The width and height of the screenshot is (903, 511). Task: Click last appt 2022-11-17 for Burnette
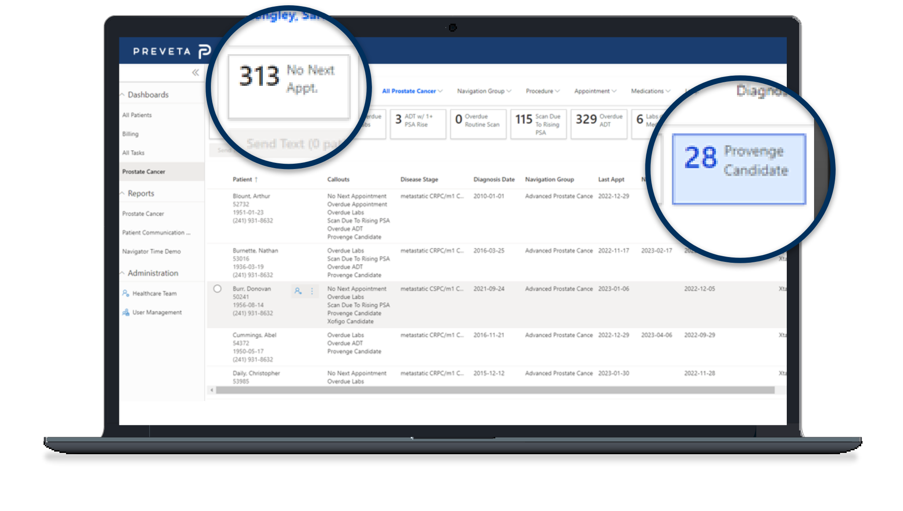point(613,251)
